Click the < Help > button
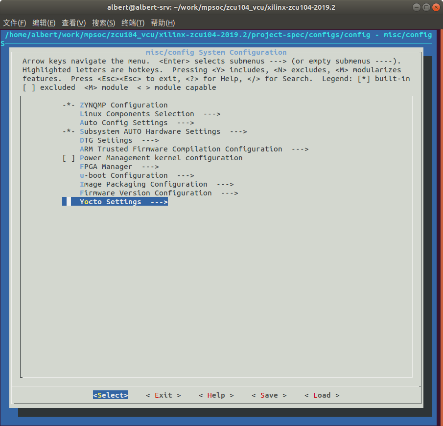Viewport: 443px width, 426px height. pyautogui.click(x=216, y=395)
